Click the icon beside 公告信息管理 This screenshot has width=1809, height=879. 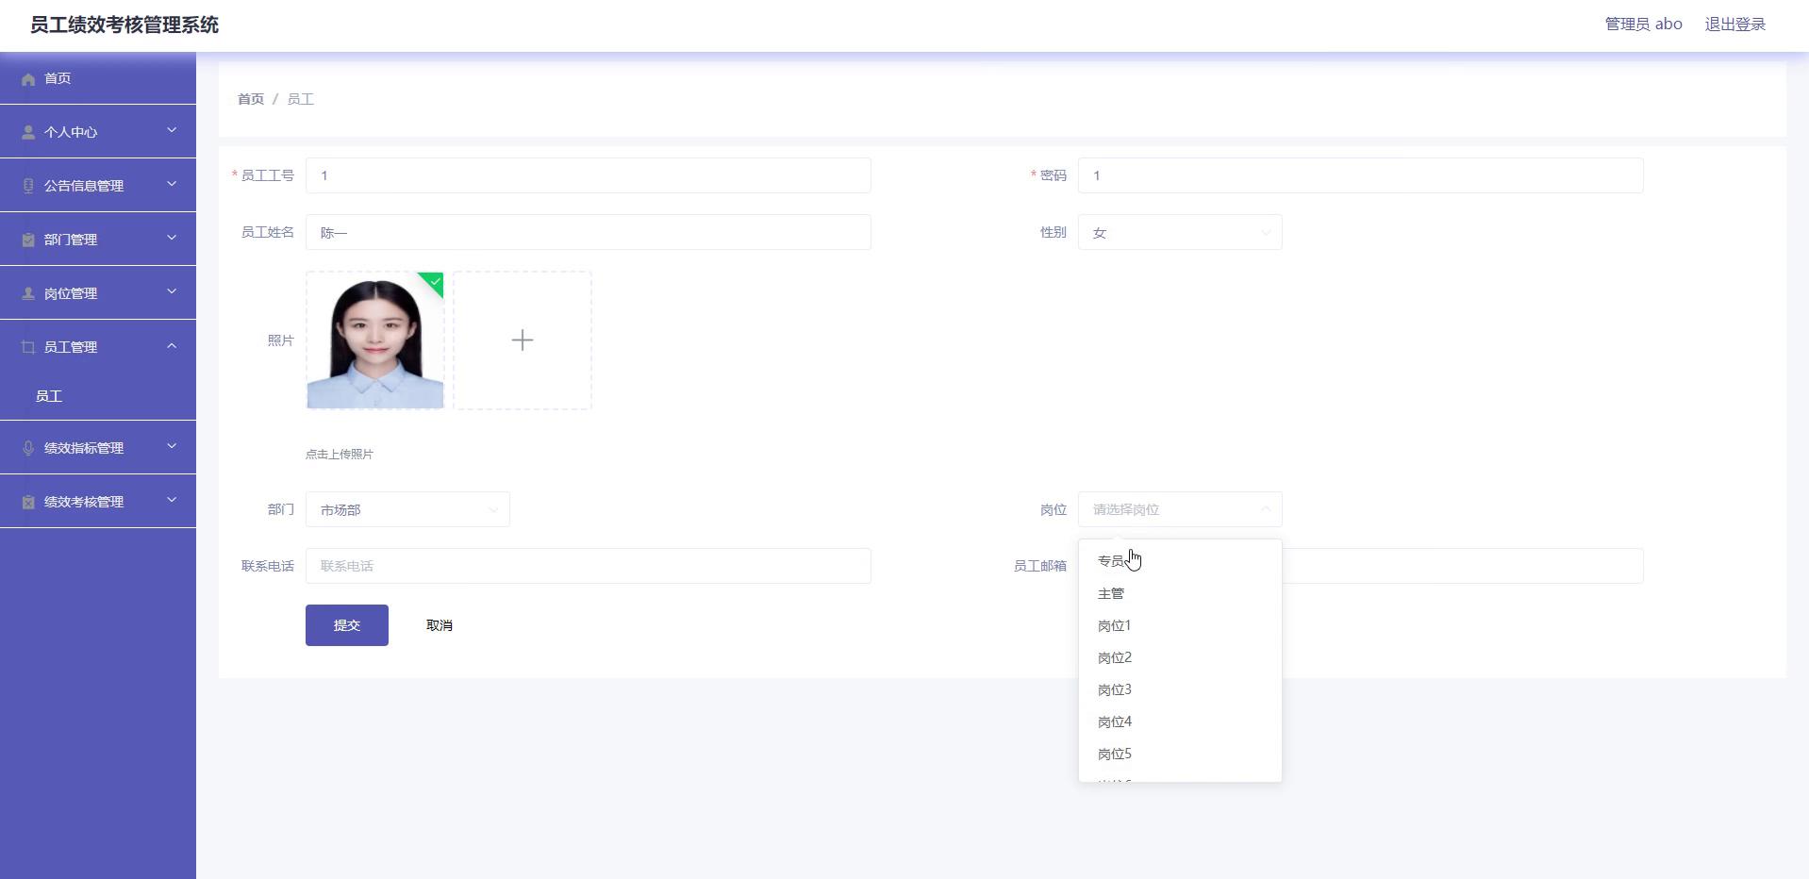[x=28, y=187]
